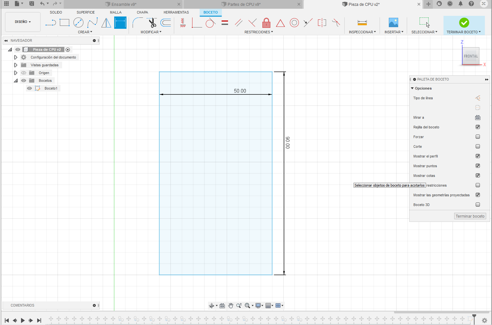Screen dimensions: 492x325
Task: Activate the Sketch Dimension tool
Action: coord(120,23)
